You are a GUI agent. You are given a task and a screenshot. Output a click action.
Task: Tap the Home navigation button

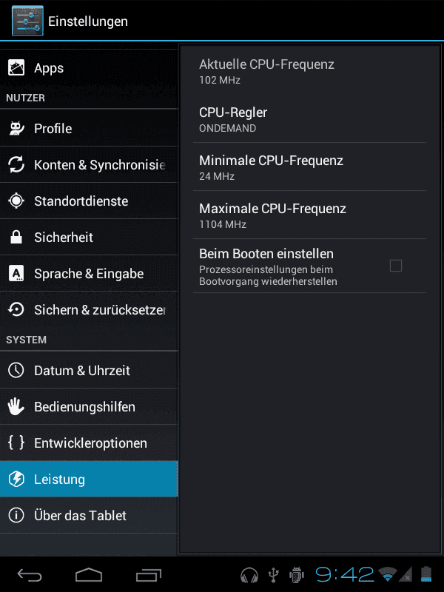click(89, 575)
